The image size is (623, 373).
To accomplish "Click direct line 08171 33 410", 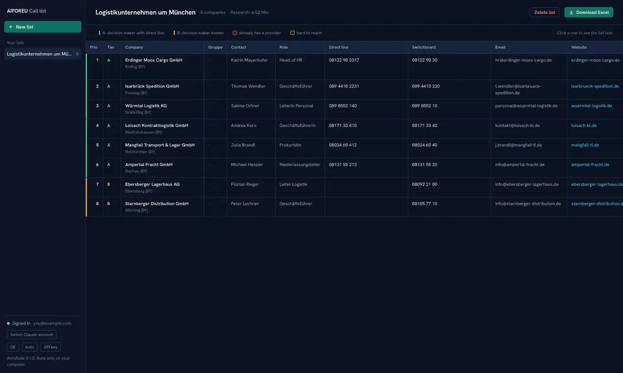I will pos(343,126).
